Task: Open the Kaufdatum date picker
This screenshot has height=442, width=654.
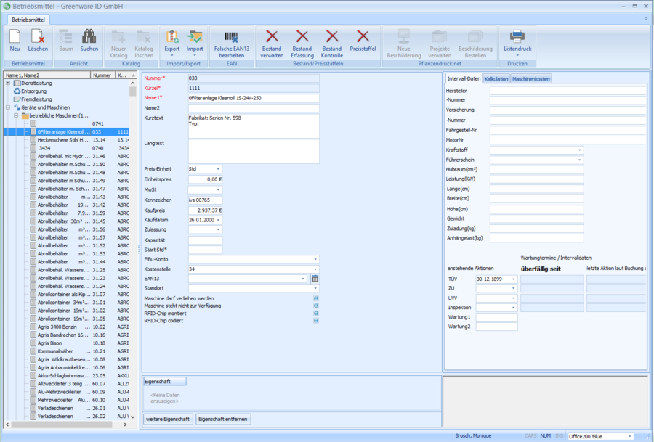Action: (218, 220)
